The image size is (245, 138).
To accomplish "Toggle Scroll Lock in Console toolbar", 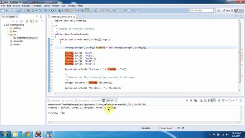I will click(x=205, y=100).
